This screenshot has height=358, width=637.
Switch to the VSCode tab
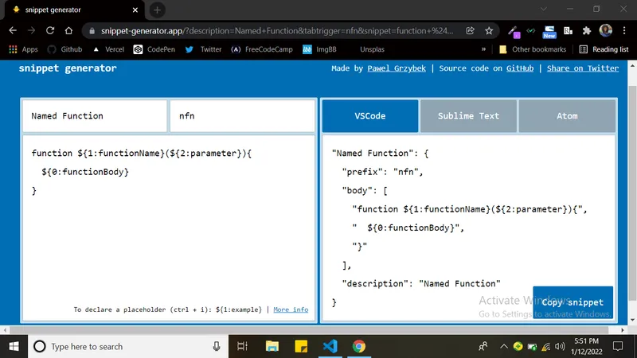[370, 116]
